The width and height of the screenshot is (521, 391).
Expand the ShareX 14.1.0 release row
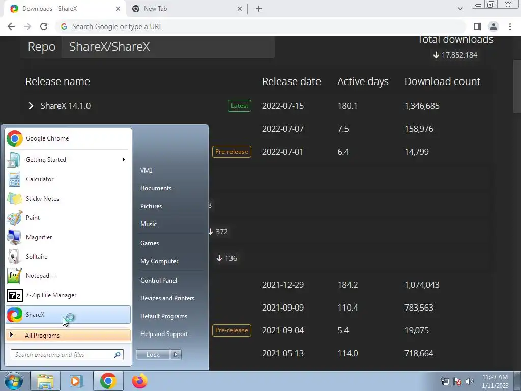click(x=31, y=106)
